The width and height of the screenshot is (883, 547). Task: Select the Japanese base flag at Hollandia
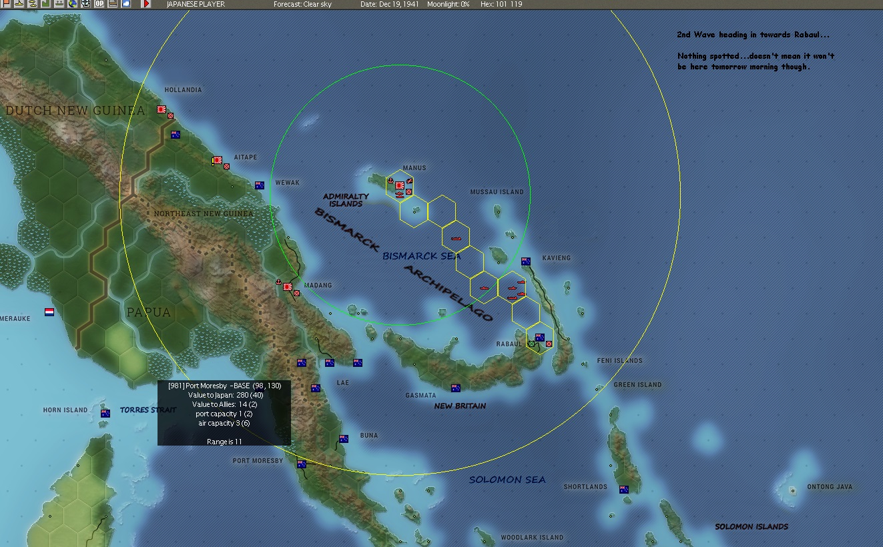click(162, 109)
